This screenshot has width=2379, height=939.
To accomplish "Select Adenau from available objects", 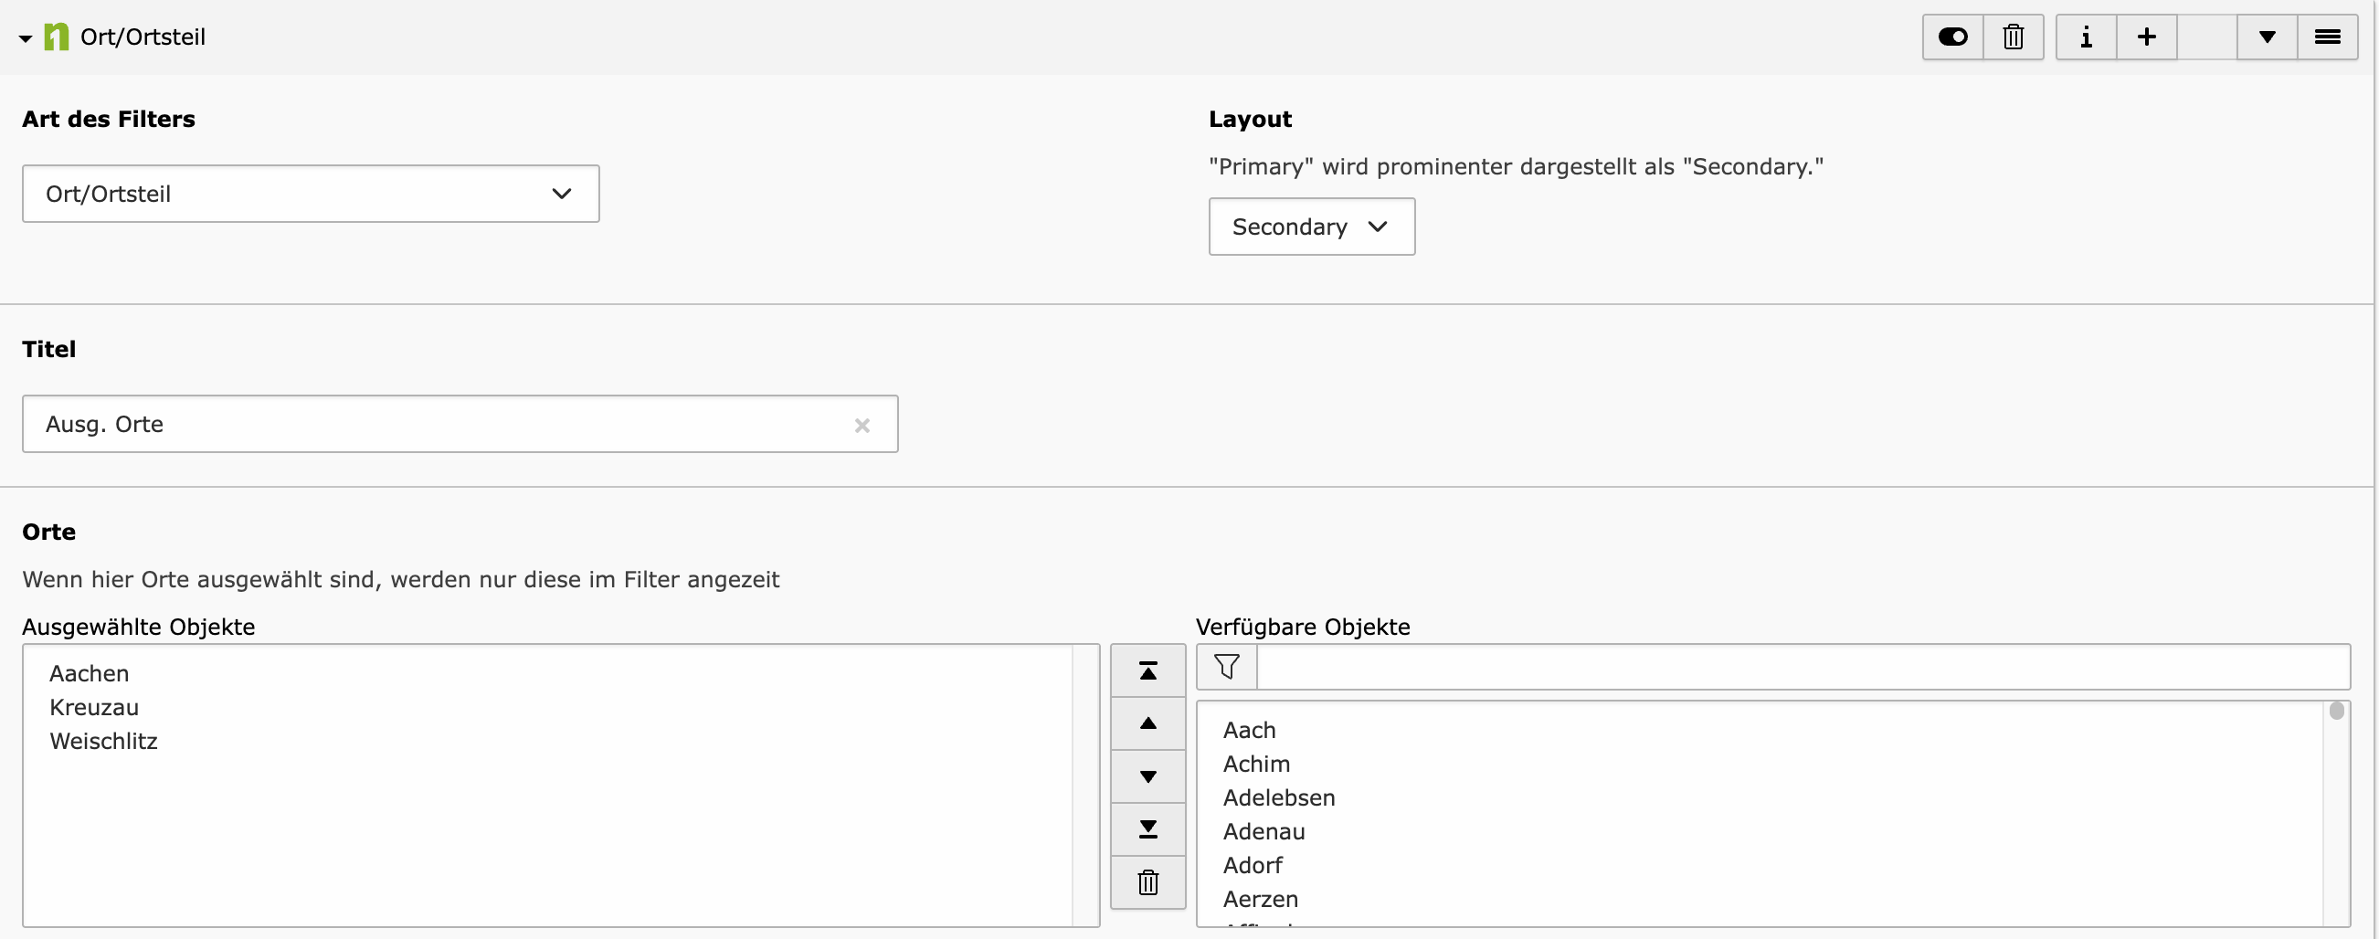I will (x=1264, y=832).
